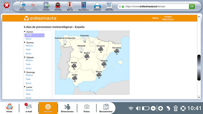
Task: Collapse the Domingo section
Action: tap(25, 72)
